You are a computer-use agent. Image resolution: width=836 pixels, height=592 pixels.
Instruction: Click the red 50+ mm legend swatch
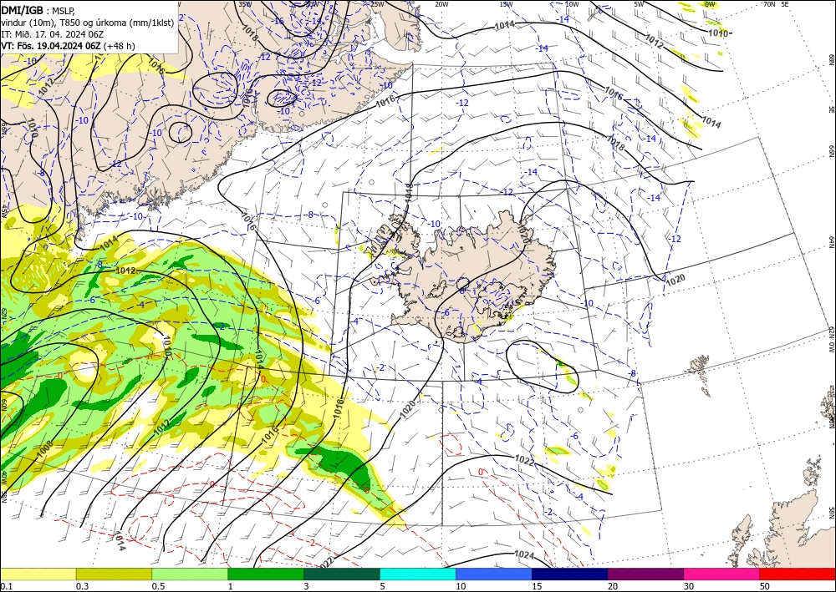pyautogui.click(x=798, y=574)
